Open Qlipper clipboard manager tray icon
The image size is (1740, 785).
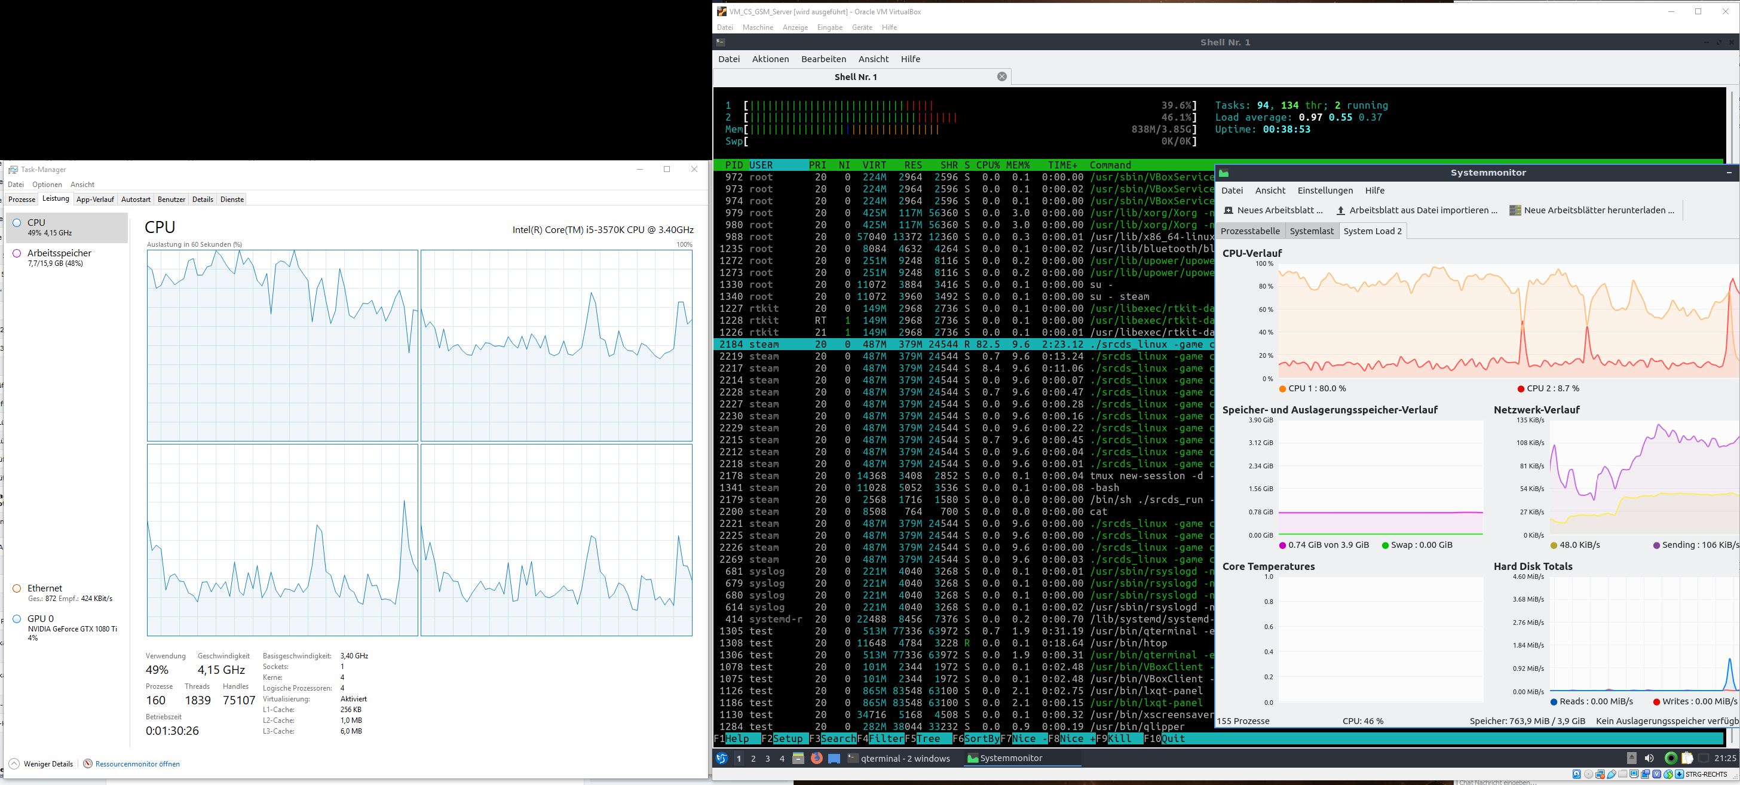tap(1687, 758)
